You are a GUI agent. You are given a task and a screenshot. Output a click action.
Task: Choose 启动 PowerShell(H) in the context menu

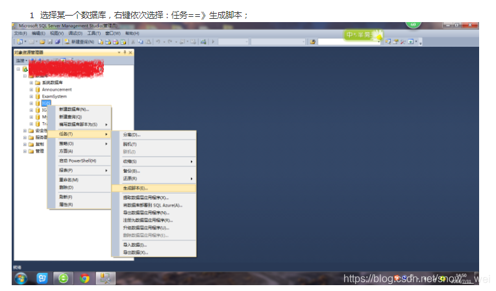click(x=79, y=161)
